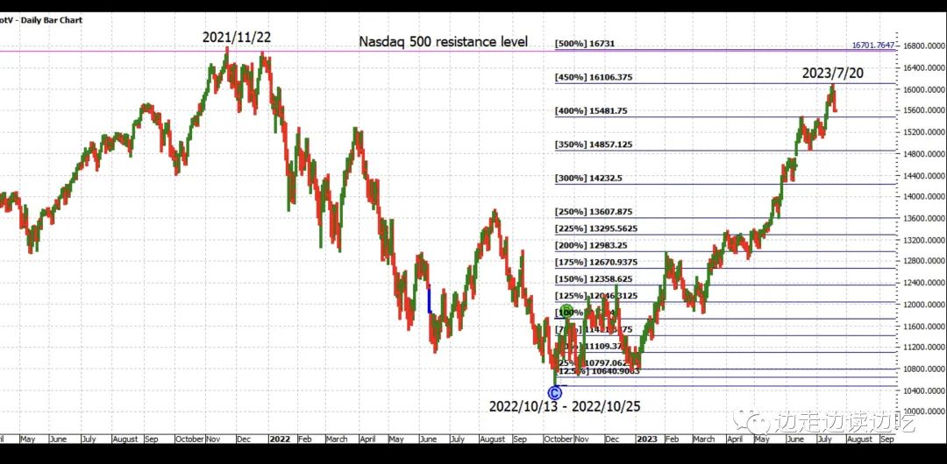This screenshot has height=464, width=947.
Task: Click the "14800.0000" price axis value
Action: [x=924, y=154]
